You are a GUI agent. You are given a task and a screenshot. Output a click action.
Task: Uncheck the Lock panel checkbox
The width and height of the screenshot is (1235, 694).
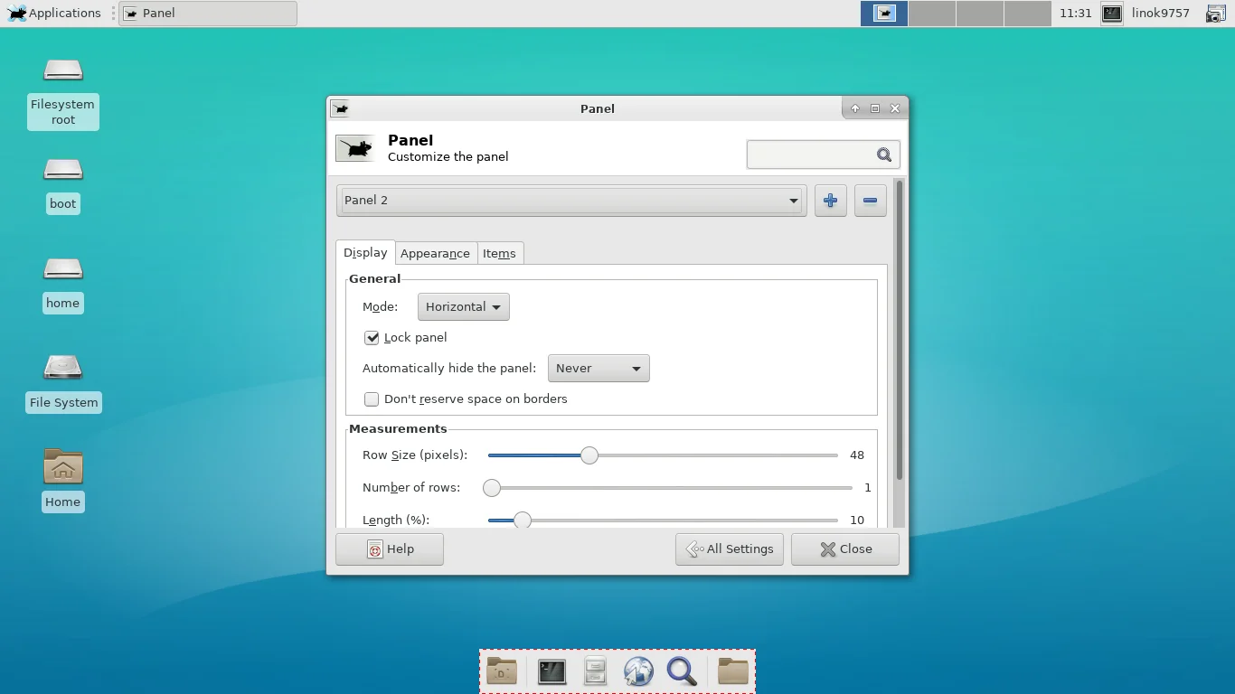click(x=372, y=338)
